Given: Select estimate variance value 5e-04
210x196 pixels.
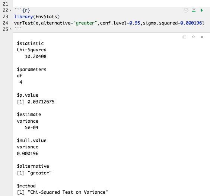Looking at the screenshot, I should [32, 128].
